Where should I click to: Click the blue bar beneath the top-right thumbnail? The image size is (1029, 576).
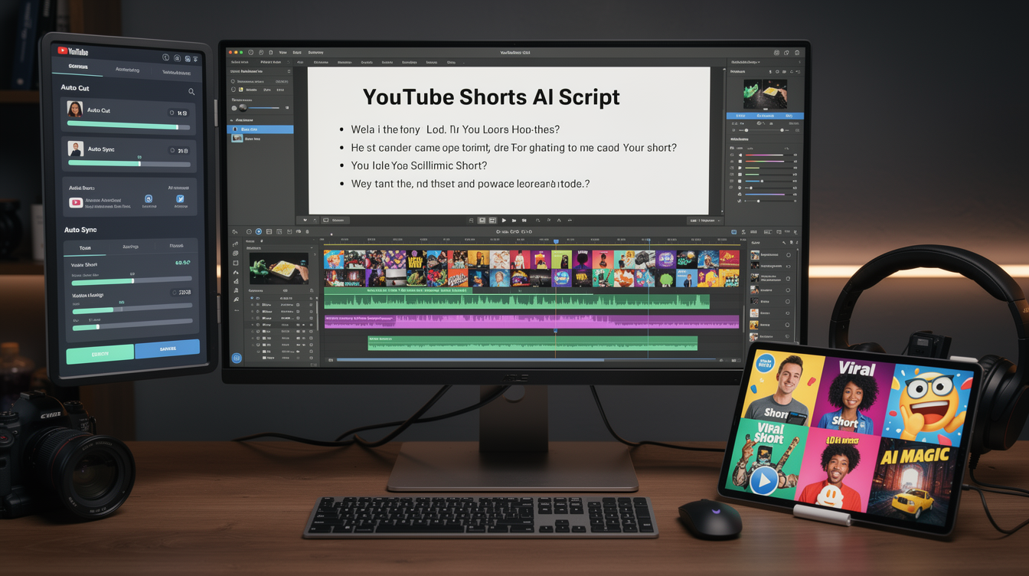(x=763, y=116)
